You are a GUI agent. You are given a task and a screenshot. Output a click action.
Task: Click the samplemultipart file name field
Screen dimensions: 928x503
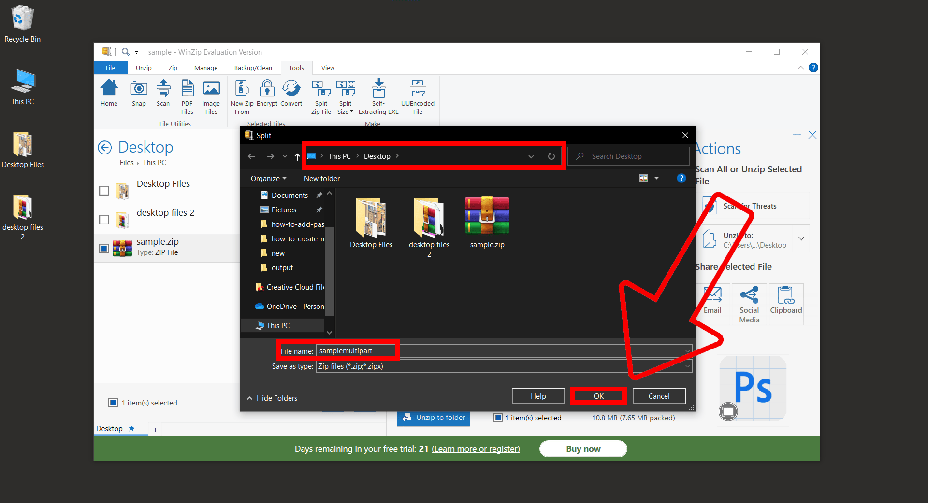click(x=356, y=350)
